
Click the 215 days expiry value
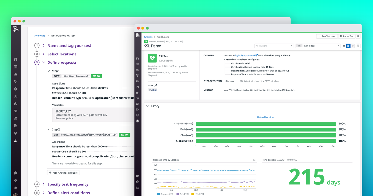(x=314, y=178)
